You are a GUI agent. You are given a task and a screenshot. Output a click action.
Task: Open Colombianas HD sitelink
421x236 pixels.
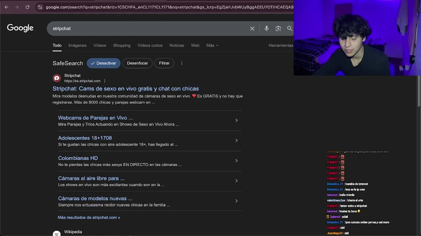pyautogui.click(x=78, y=158)
